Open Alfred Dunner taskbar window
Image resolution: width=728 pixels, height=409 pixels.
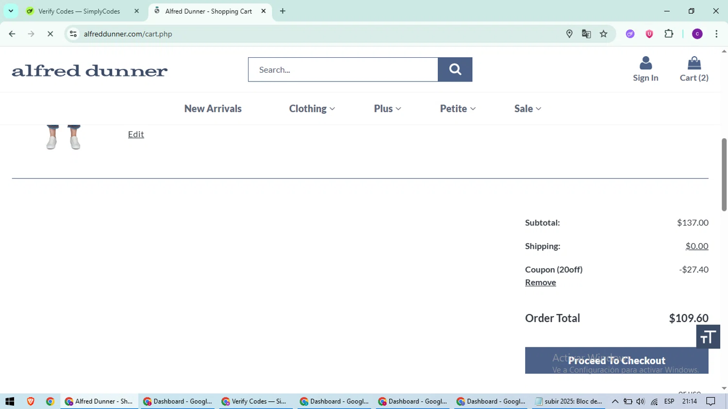click(x=99, y=401)
